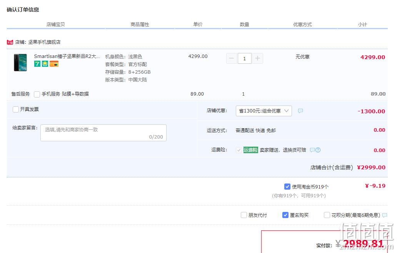Viewport: 397px width, 253px height.
Task: Click the 售后服务 label
Action: [20, 94]
